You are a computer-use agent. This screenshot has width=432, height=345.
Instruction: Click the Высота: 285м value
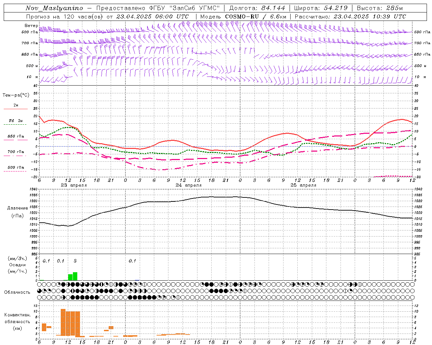pyautogui.click(x=380, y=8)
